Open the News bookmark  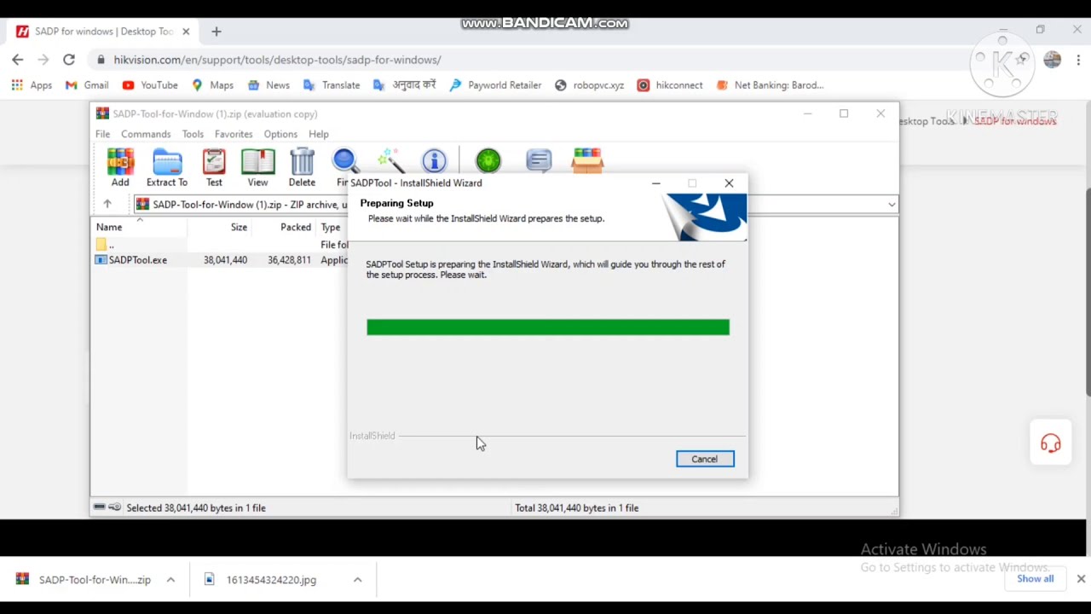tap(268, 85)
